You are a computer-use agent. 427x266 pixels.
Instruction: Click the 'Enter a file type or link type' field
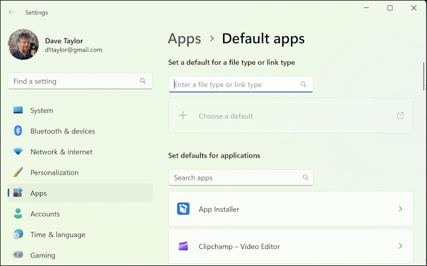click(234, 85)
